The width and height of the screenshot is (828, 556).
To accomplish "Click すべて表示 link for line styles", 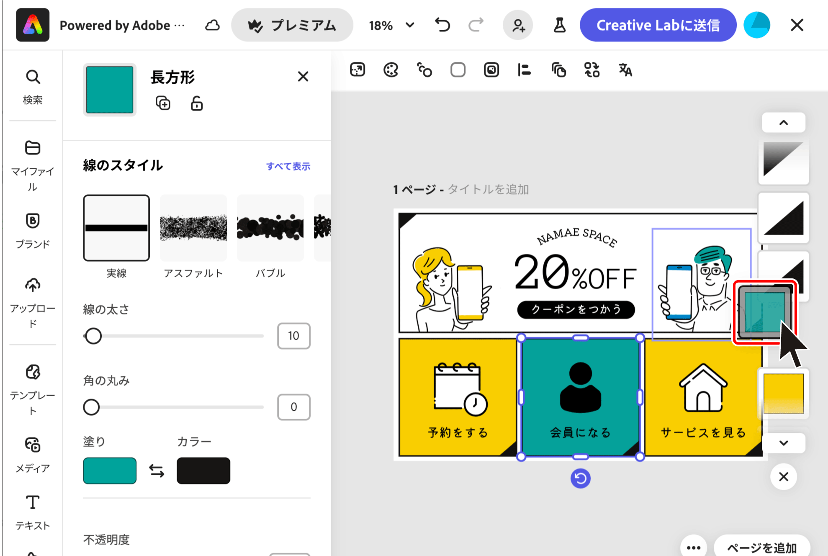I will coord(288,166).
